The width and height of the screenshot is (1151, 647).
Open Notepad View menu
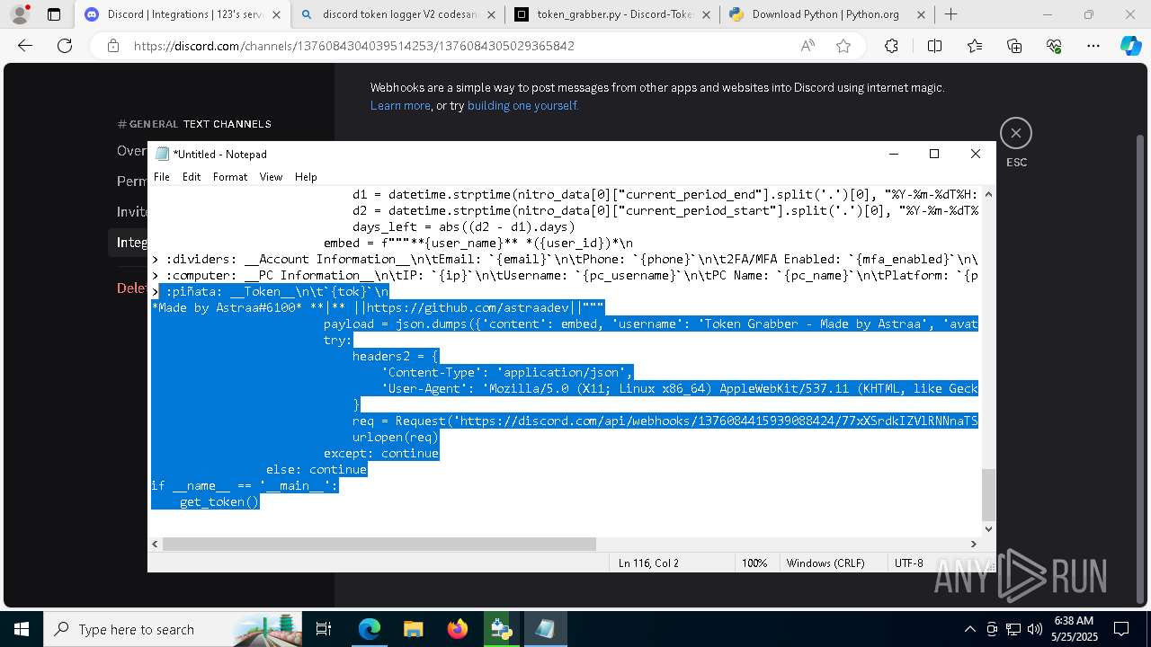pos(271,177)
